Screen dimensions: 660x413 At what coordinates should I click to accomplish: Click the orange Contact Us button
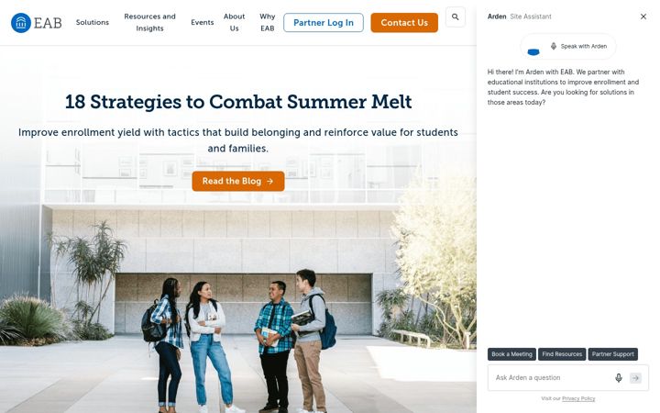(x=404, y=23)
